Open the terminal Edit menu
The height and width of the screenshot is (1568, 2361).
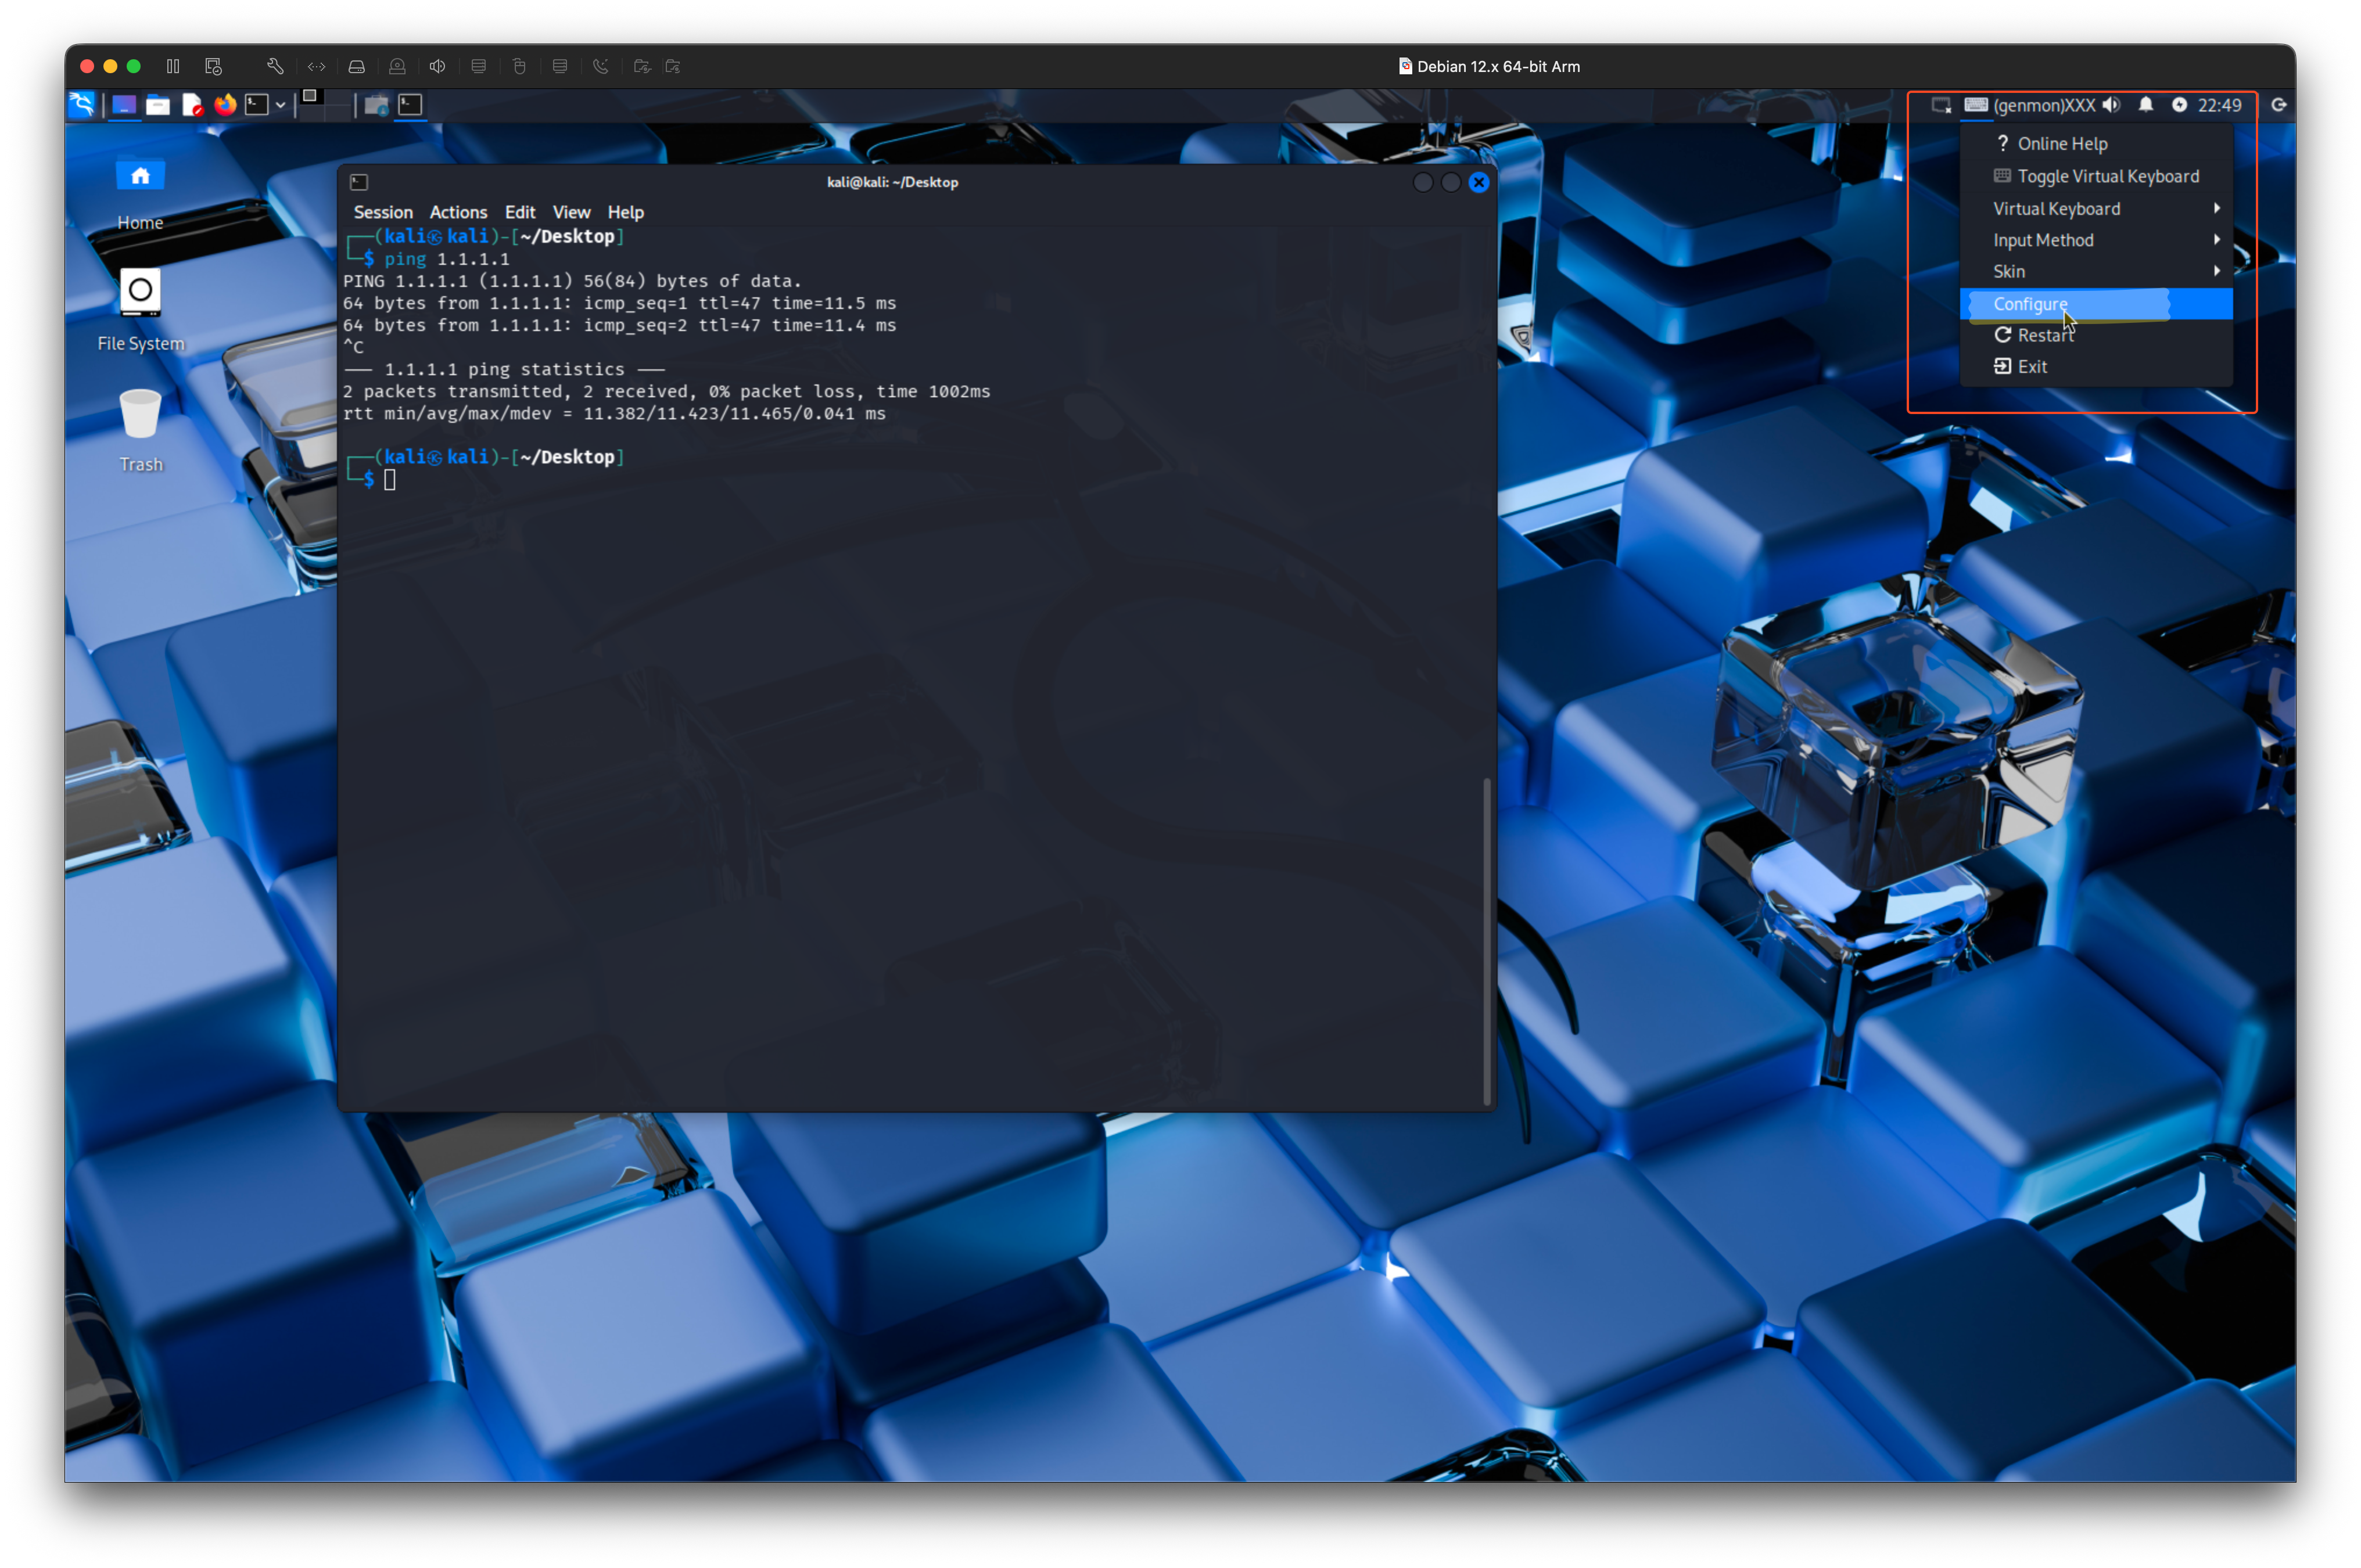point(520,212)
